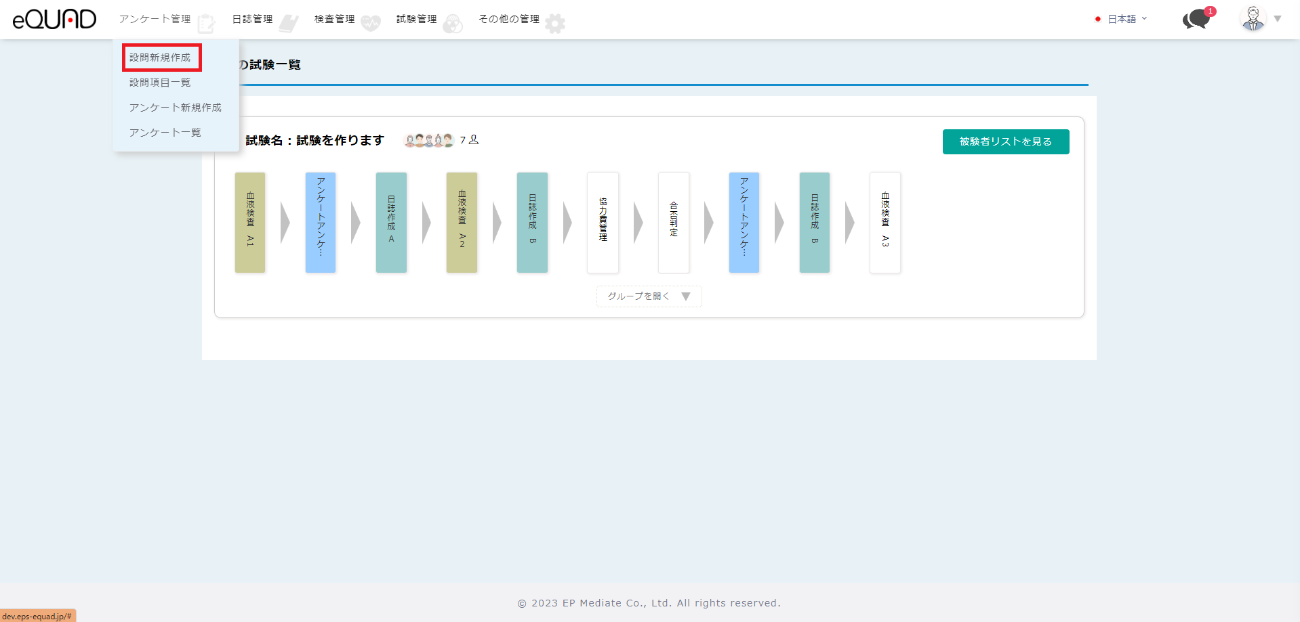Open the 試験管理 top menu
The width and height of the screenshot is (1300, 622).
pos(416,19)
